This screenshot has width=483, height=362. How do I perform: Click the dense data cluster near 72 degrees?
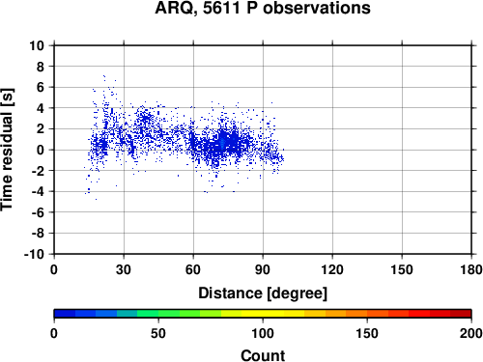[x=222, y=142]
